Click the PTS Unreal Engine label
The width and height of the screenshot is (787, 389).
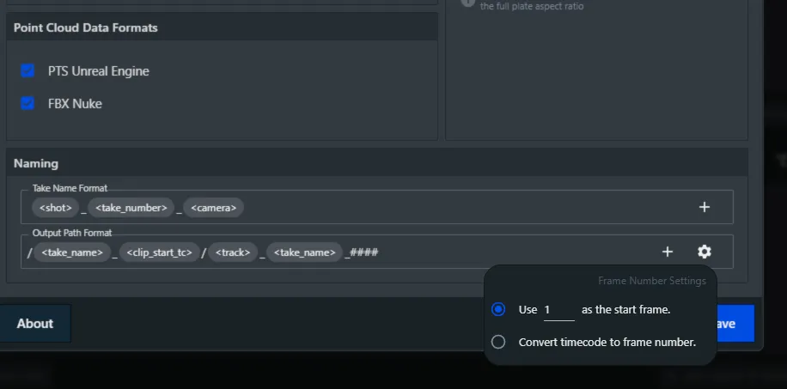click(98, 71)
